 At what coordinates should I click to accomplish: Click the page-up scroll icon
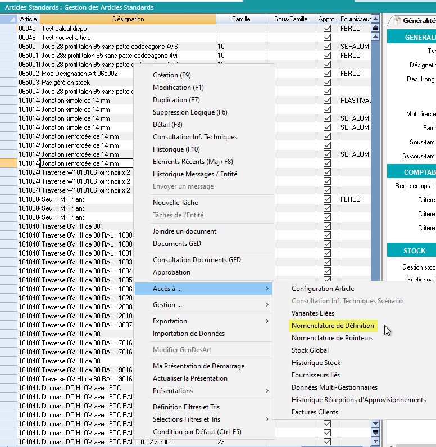375,28
